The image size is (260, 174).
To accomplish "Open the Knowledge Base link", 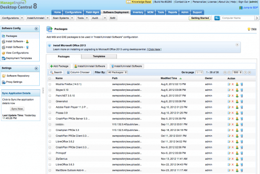I will point(139,2).
